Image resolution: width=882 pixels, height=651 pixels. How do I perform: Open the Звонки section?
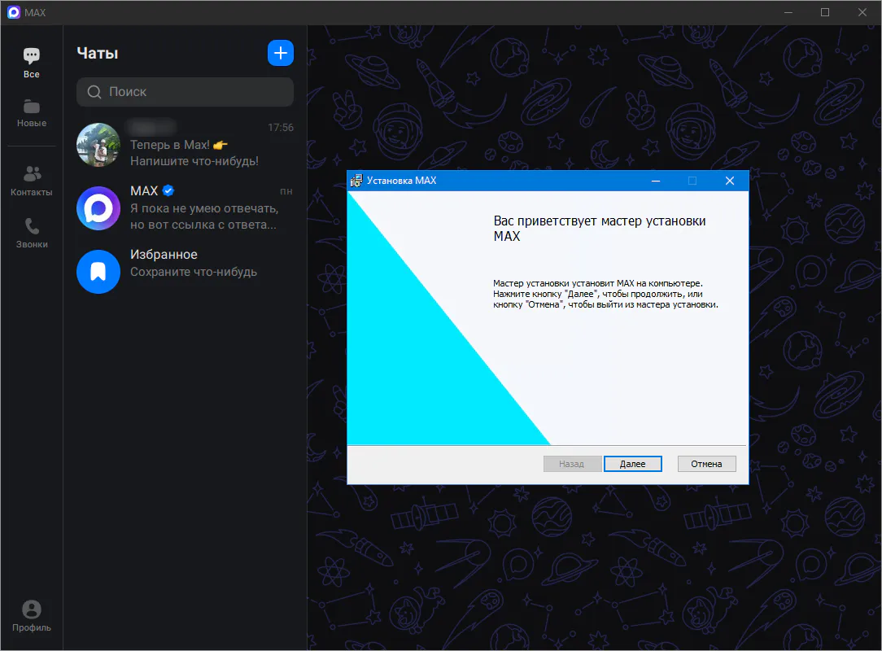coord(32,233)
